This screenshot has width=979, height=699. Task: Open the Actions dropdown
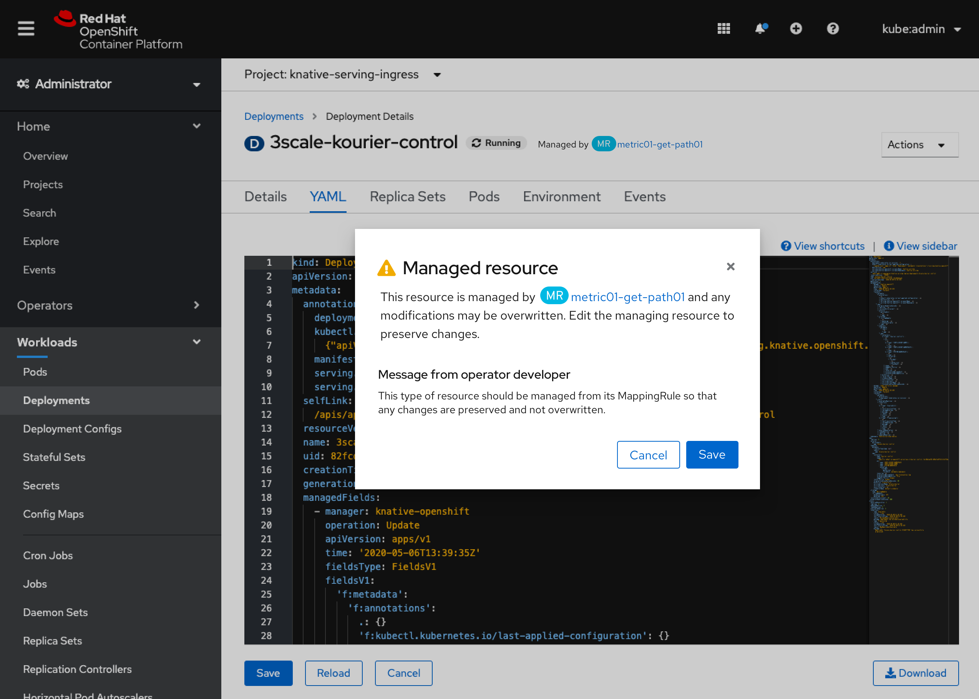tap(919, 145)
